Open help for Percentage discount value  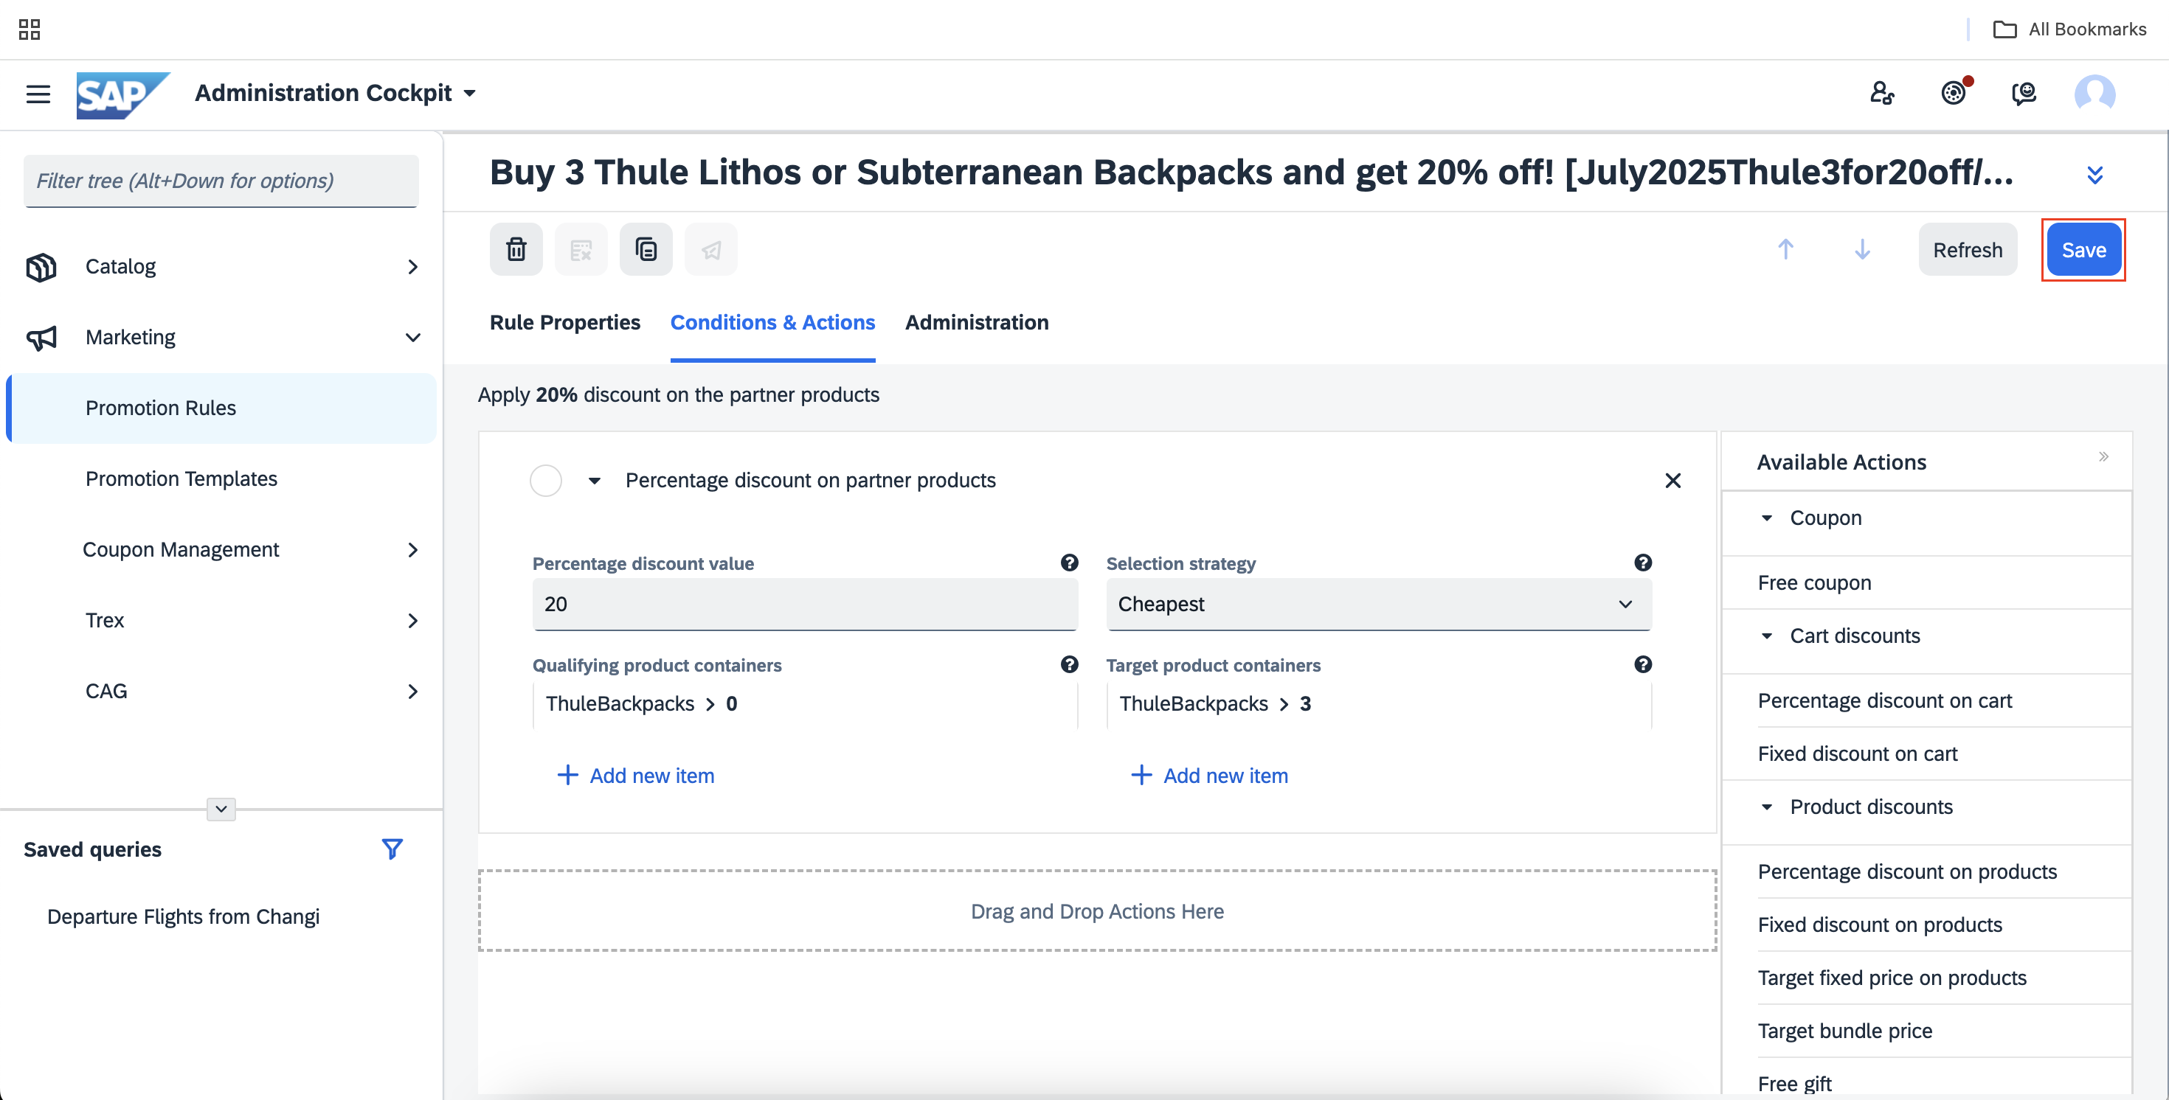(1069, 563)
